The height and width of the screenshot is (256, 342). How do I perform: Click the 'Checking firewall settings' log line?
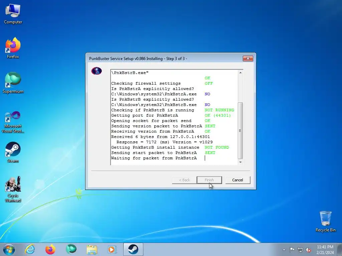point(146,83)
